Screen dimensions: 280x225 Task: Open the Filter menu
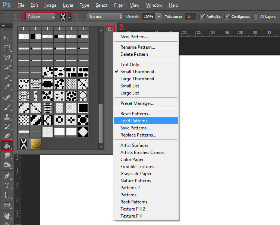[x=119, y=5]
